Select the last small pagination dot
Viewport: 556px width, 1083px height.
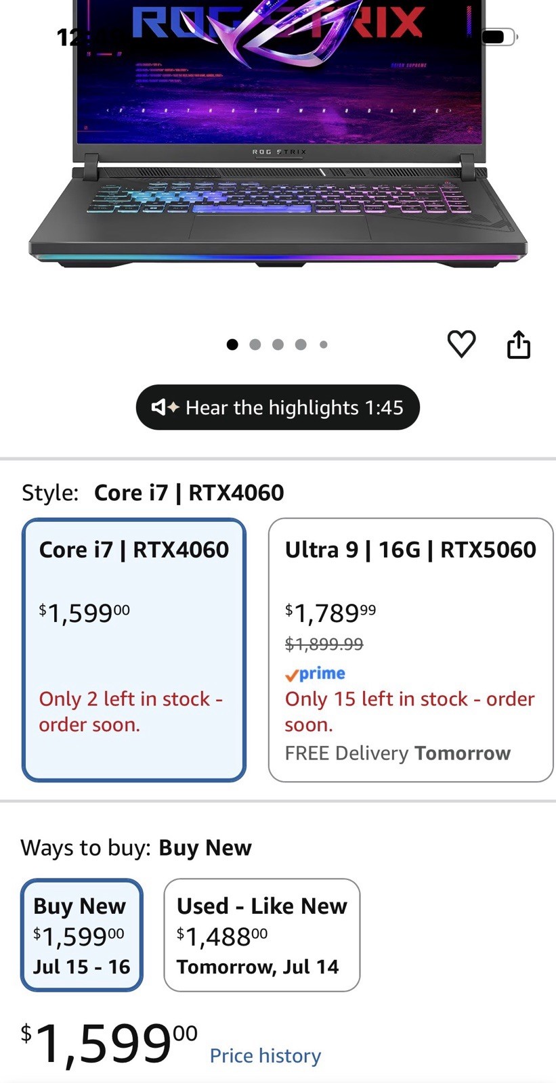(324, 345)
